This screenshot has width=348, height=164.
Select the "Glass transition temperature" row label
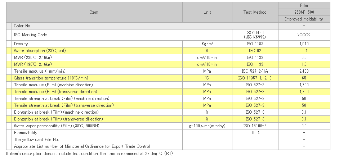[x=51, y=78]
